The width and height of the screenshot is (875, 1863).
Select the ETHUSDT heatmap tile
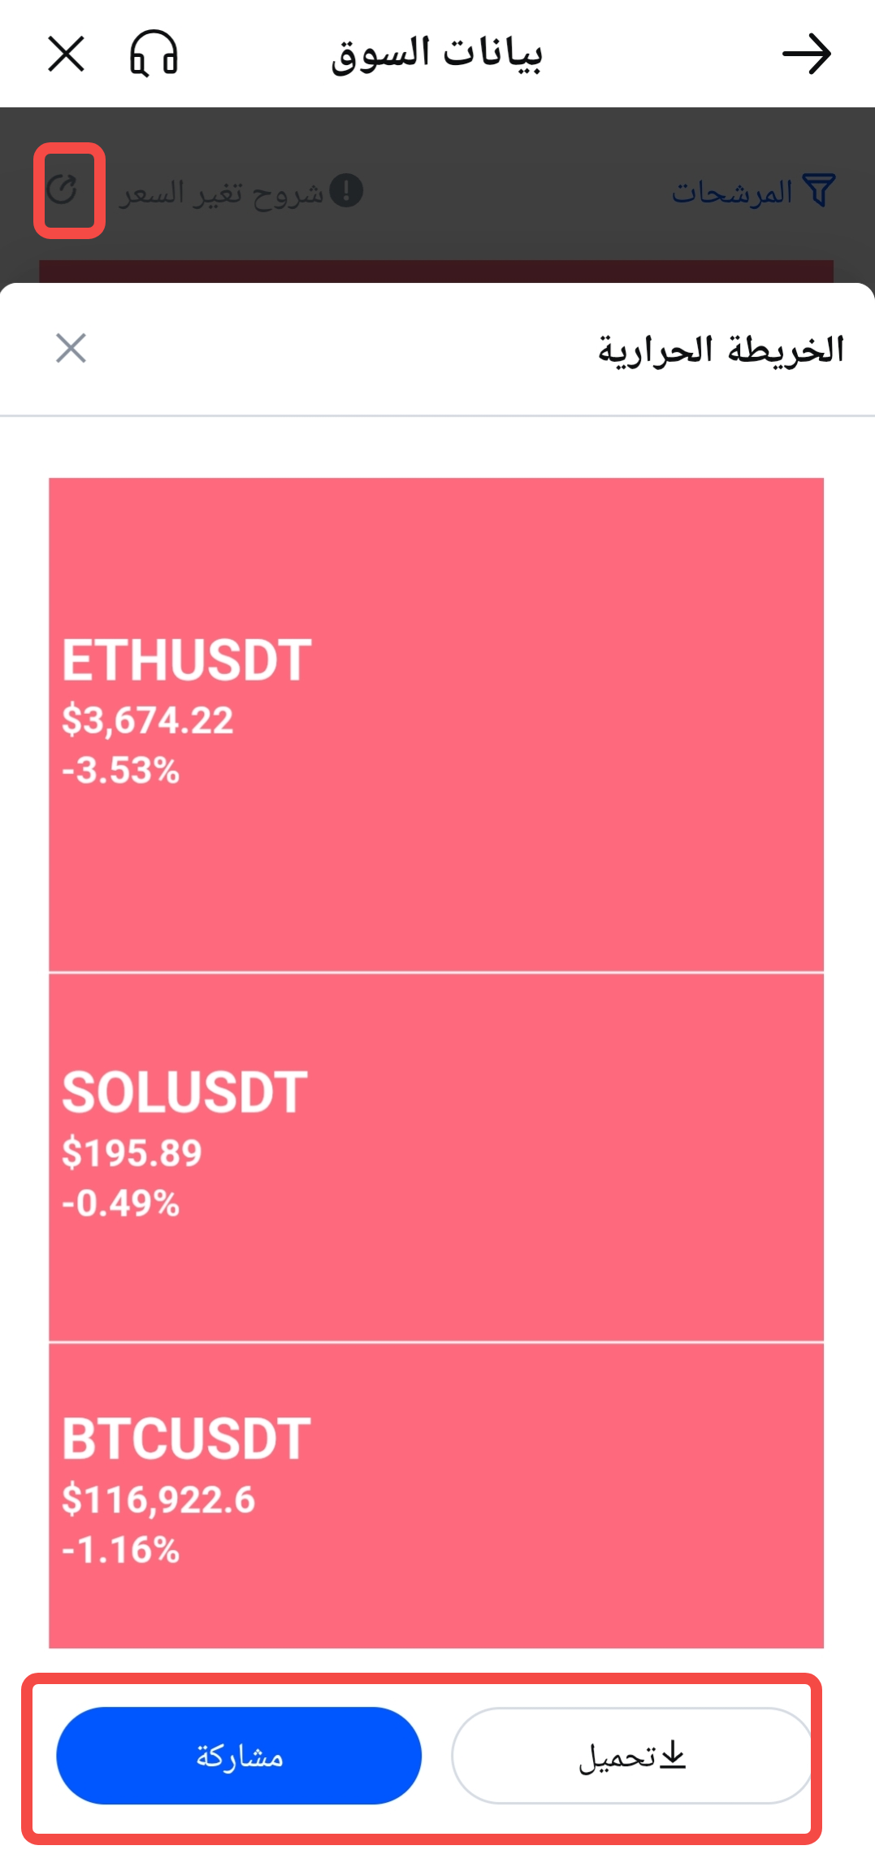coord(436,725)
